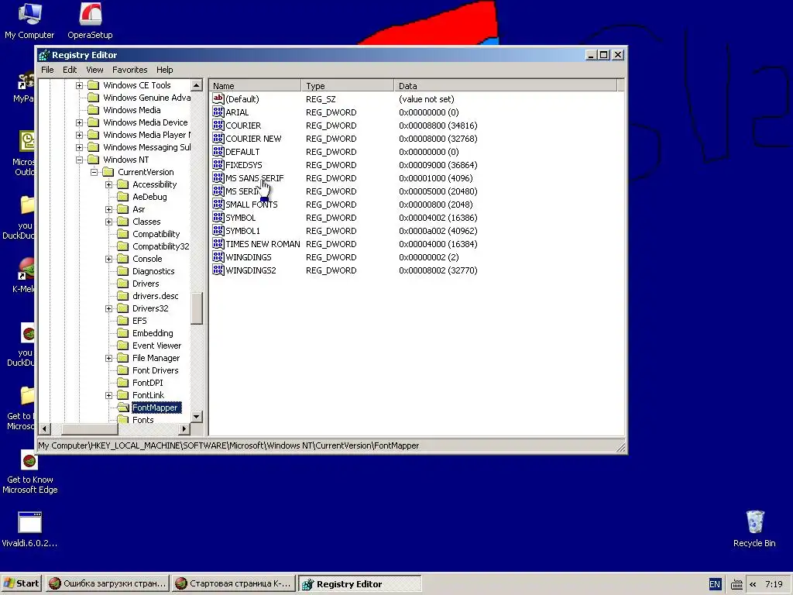Open the File menu
The image size is (793, 595).
pos(47,70)
